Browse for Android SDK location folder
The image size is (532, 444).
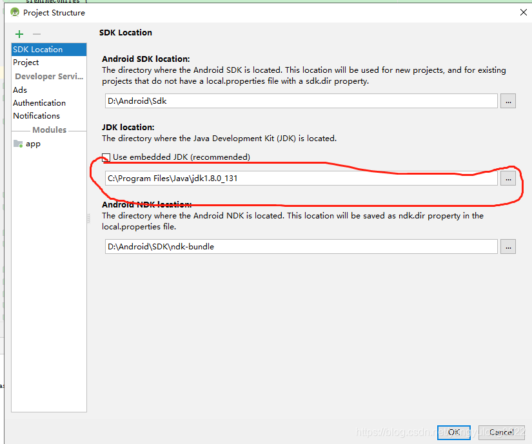click(508, 101)
